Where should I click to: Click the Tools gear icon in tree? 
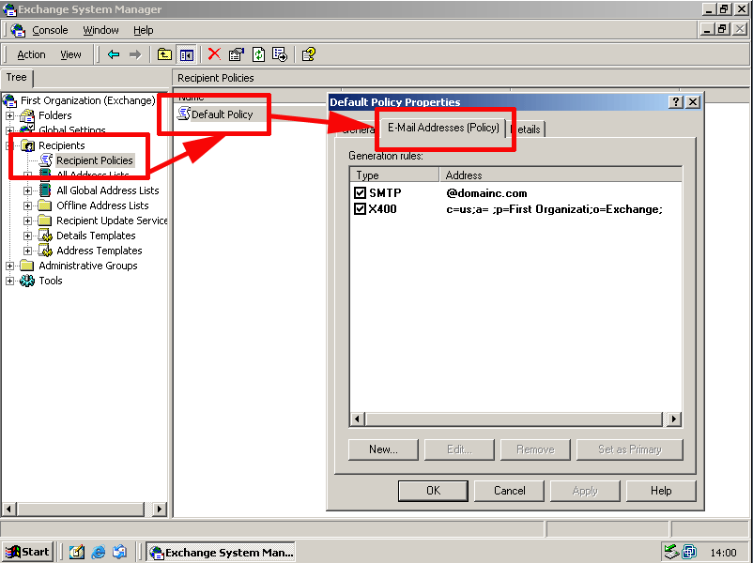tap(27, 281)
